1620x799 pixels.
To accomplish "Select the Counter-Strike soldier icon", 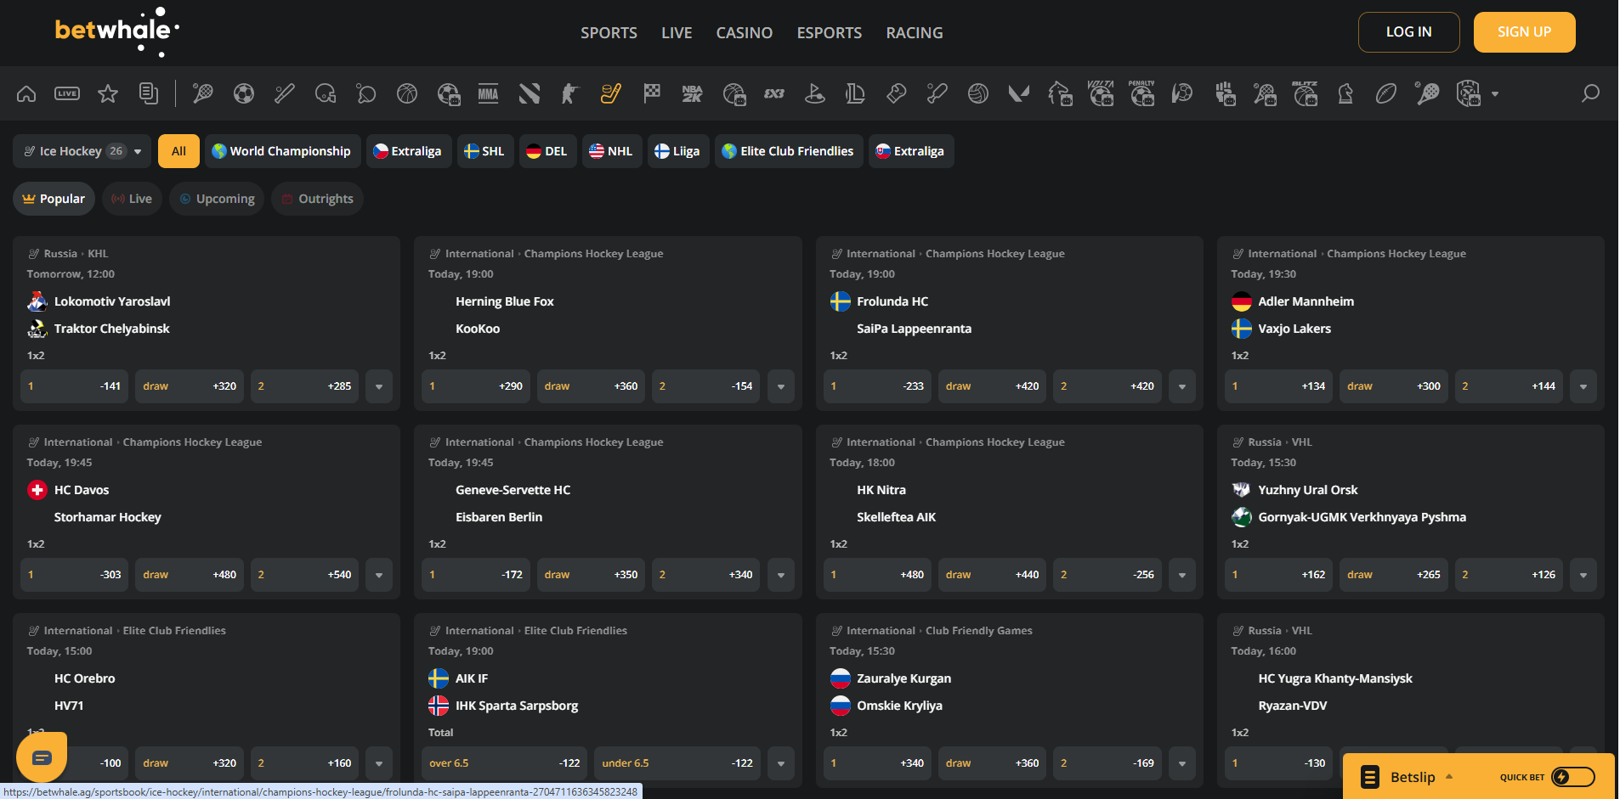I will click(570, 93).
